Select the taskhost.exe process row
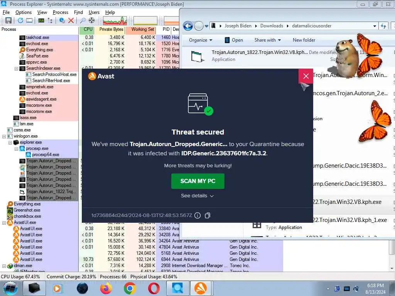395x296 pixels. (x=37, y=37)
